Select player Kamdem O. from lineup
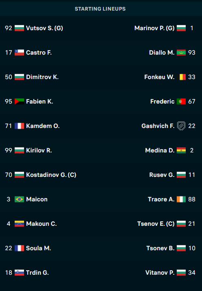This screenshot has width=202, height=291. [43, 126]
